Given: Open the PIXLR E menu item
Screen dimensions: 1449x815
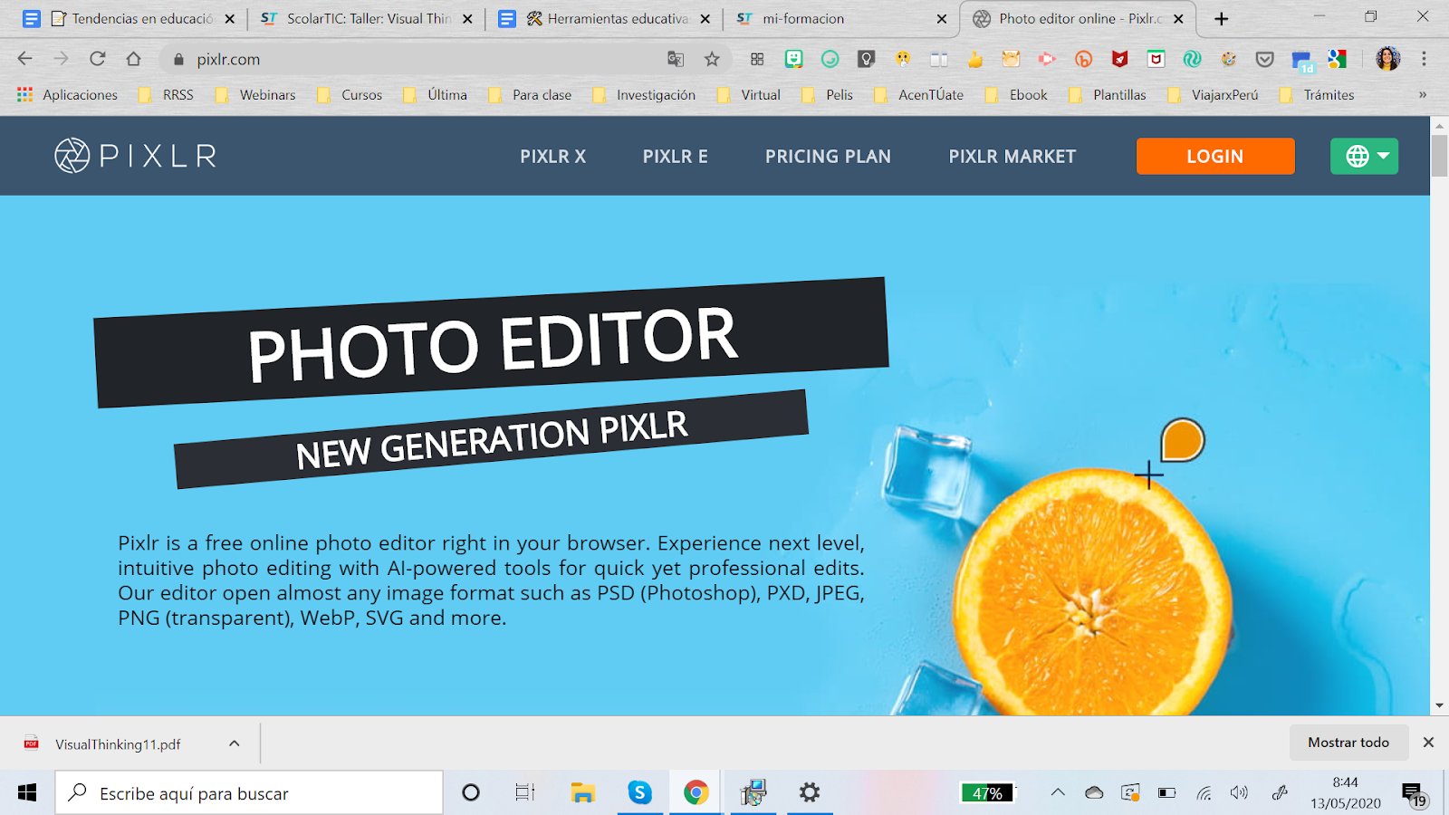Looking at the screenshot, I should 676,157.
